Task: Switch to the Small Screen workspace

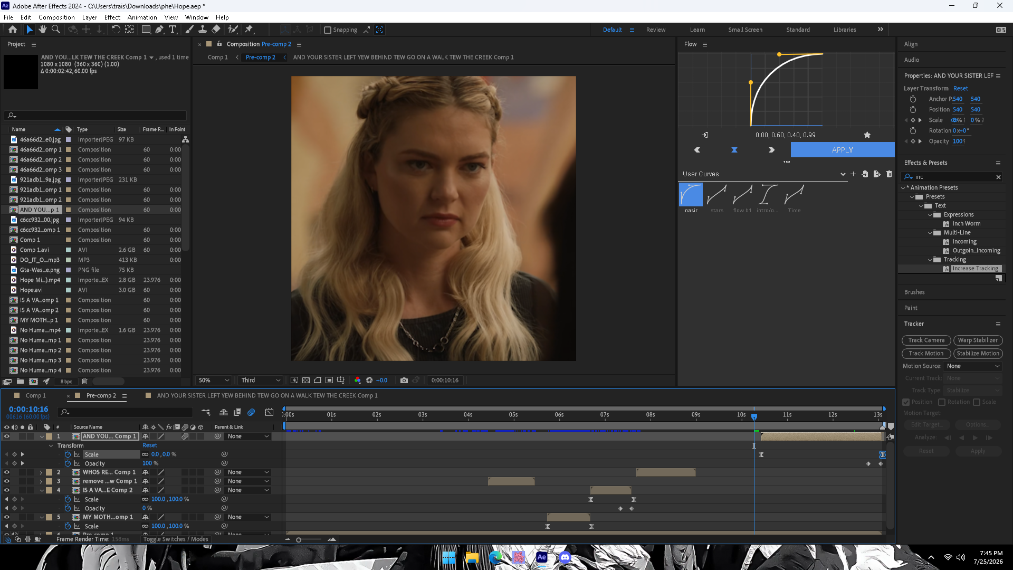Action: [x=746, y=30]
